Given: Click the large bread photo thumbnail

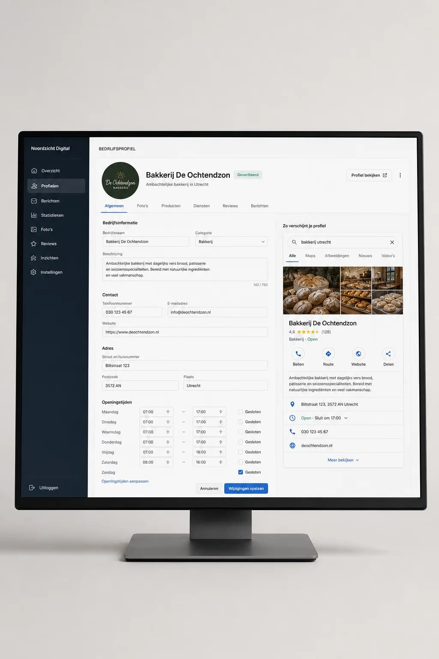Looking at the screenshot, I should coord(312,290).
